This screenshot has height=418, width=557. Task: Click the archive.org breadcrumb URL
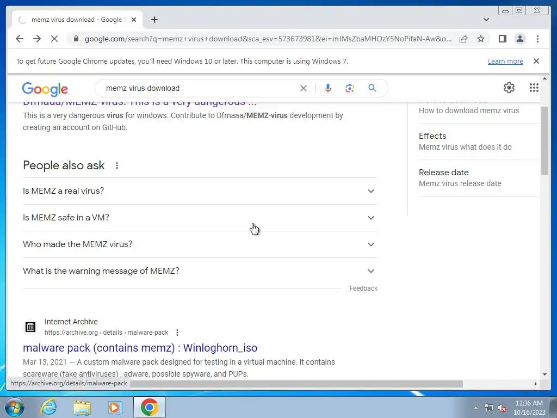106,333
